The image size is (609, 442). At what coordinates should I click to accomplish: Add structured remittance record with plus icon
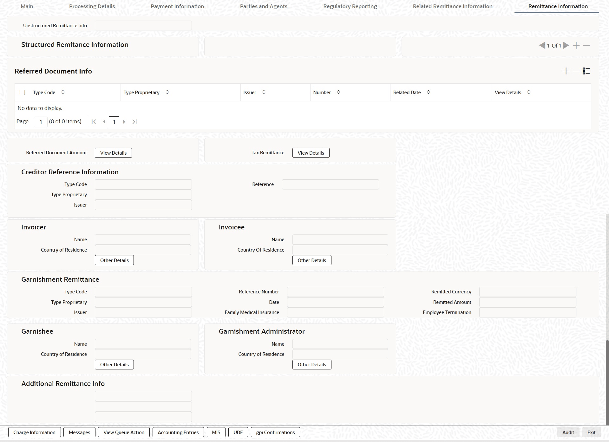(x=576, y=45)
